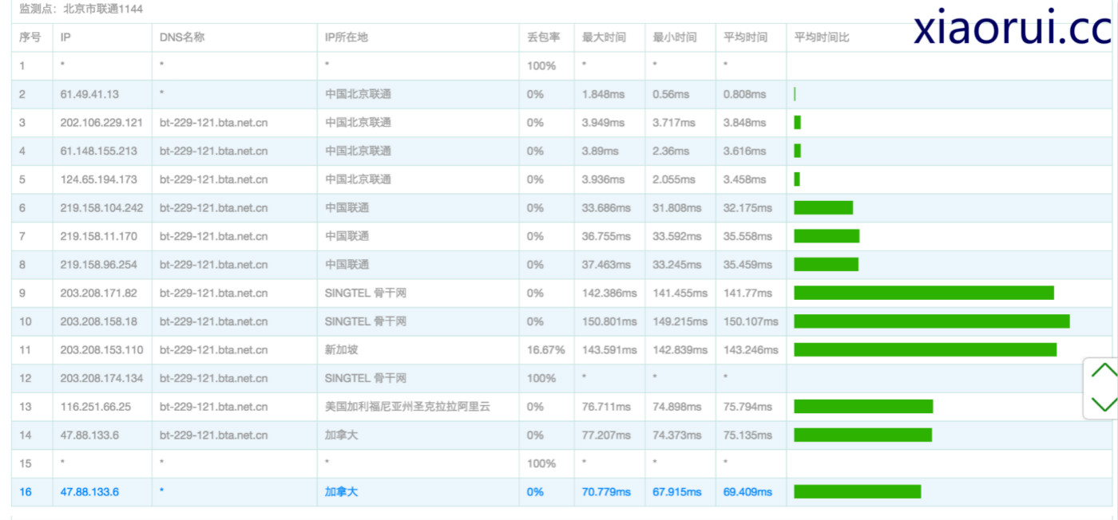Click the green latency bar for hop 9
Image resolution: width=1118 pixels, height=520 pixels.
pos(923,293)
